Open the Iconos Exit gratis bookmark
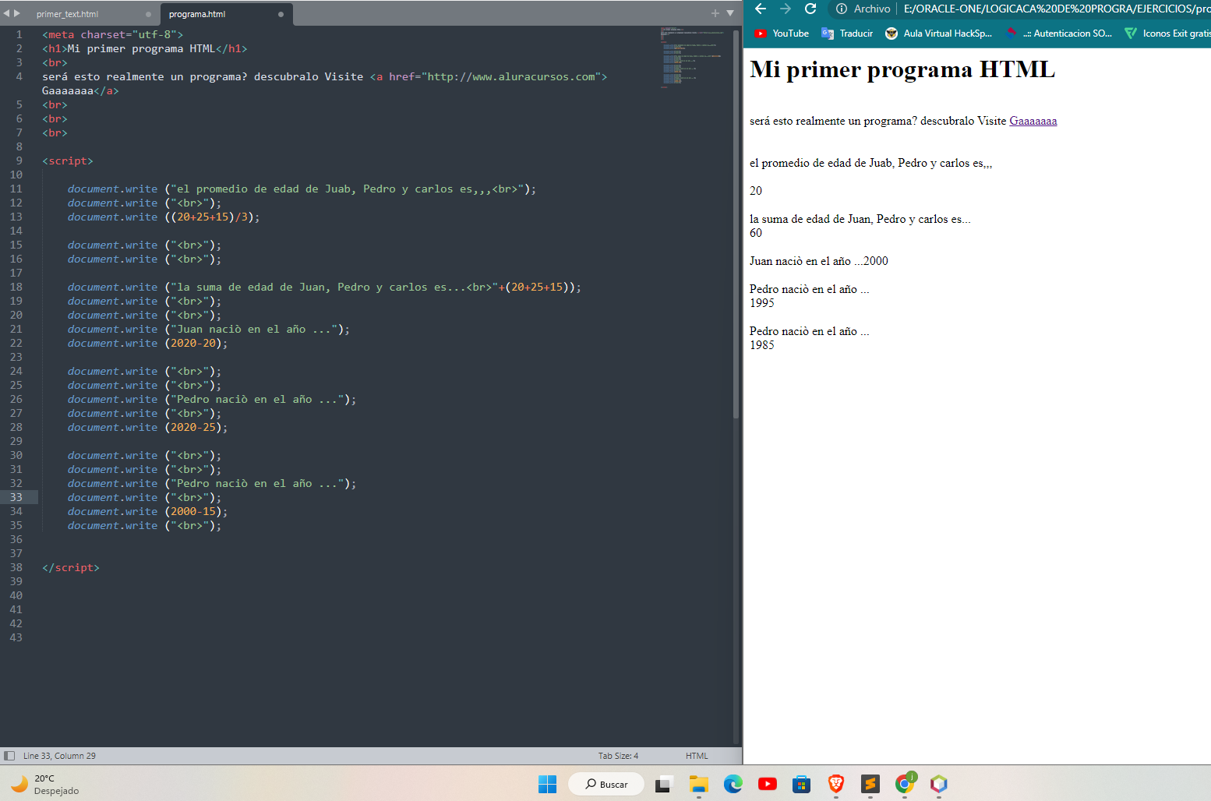Viewport: 1211px width, 801px height. (x=1167, y=34)
